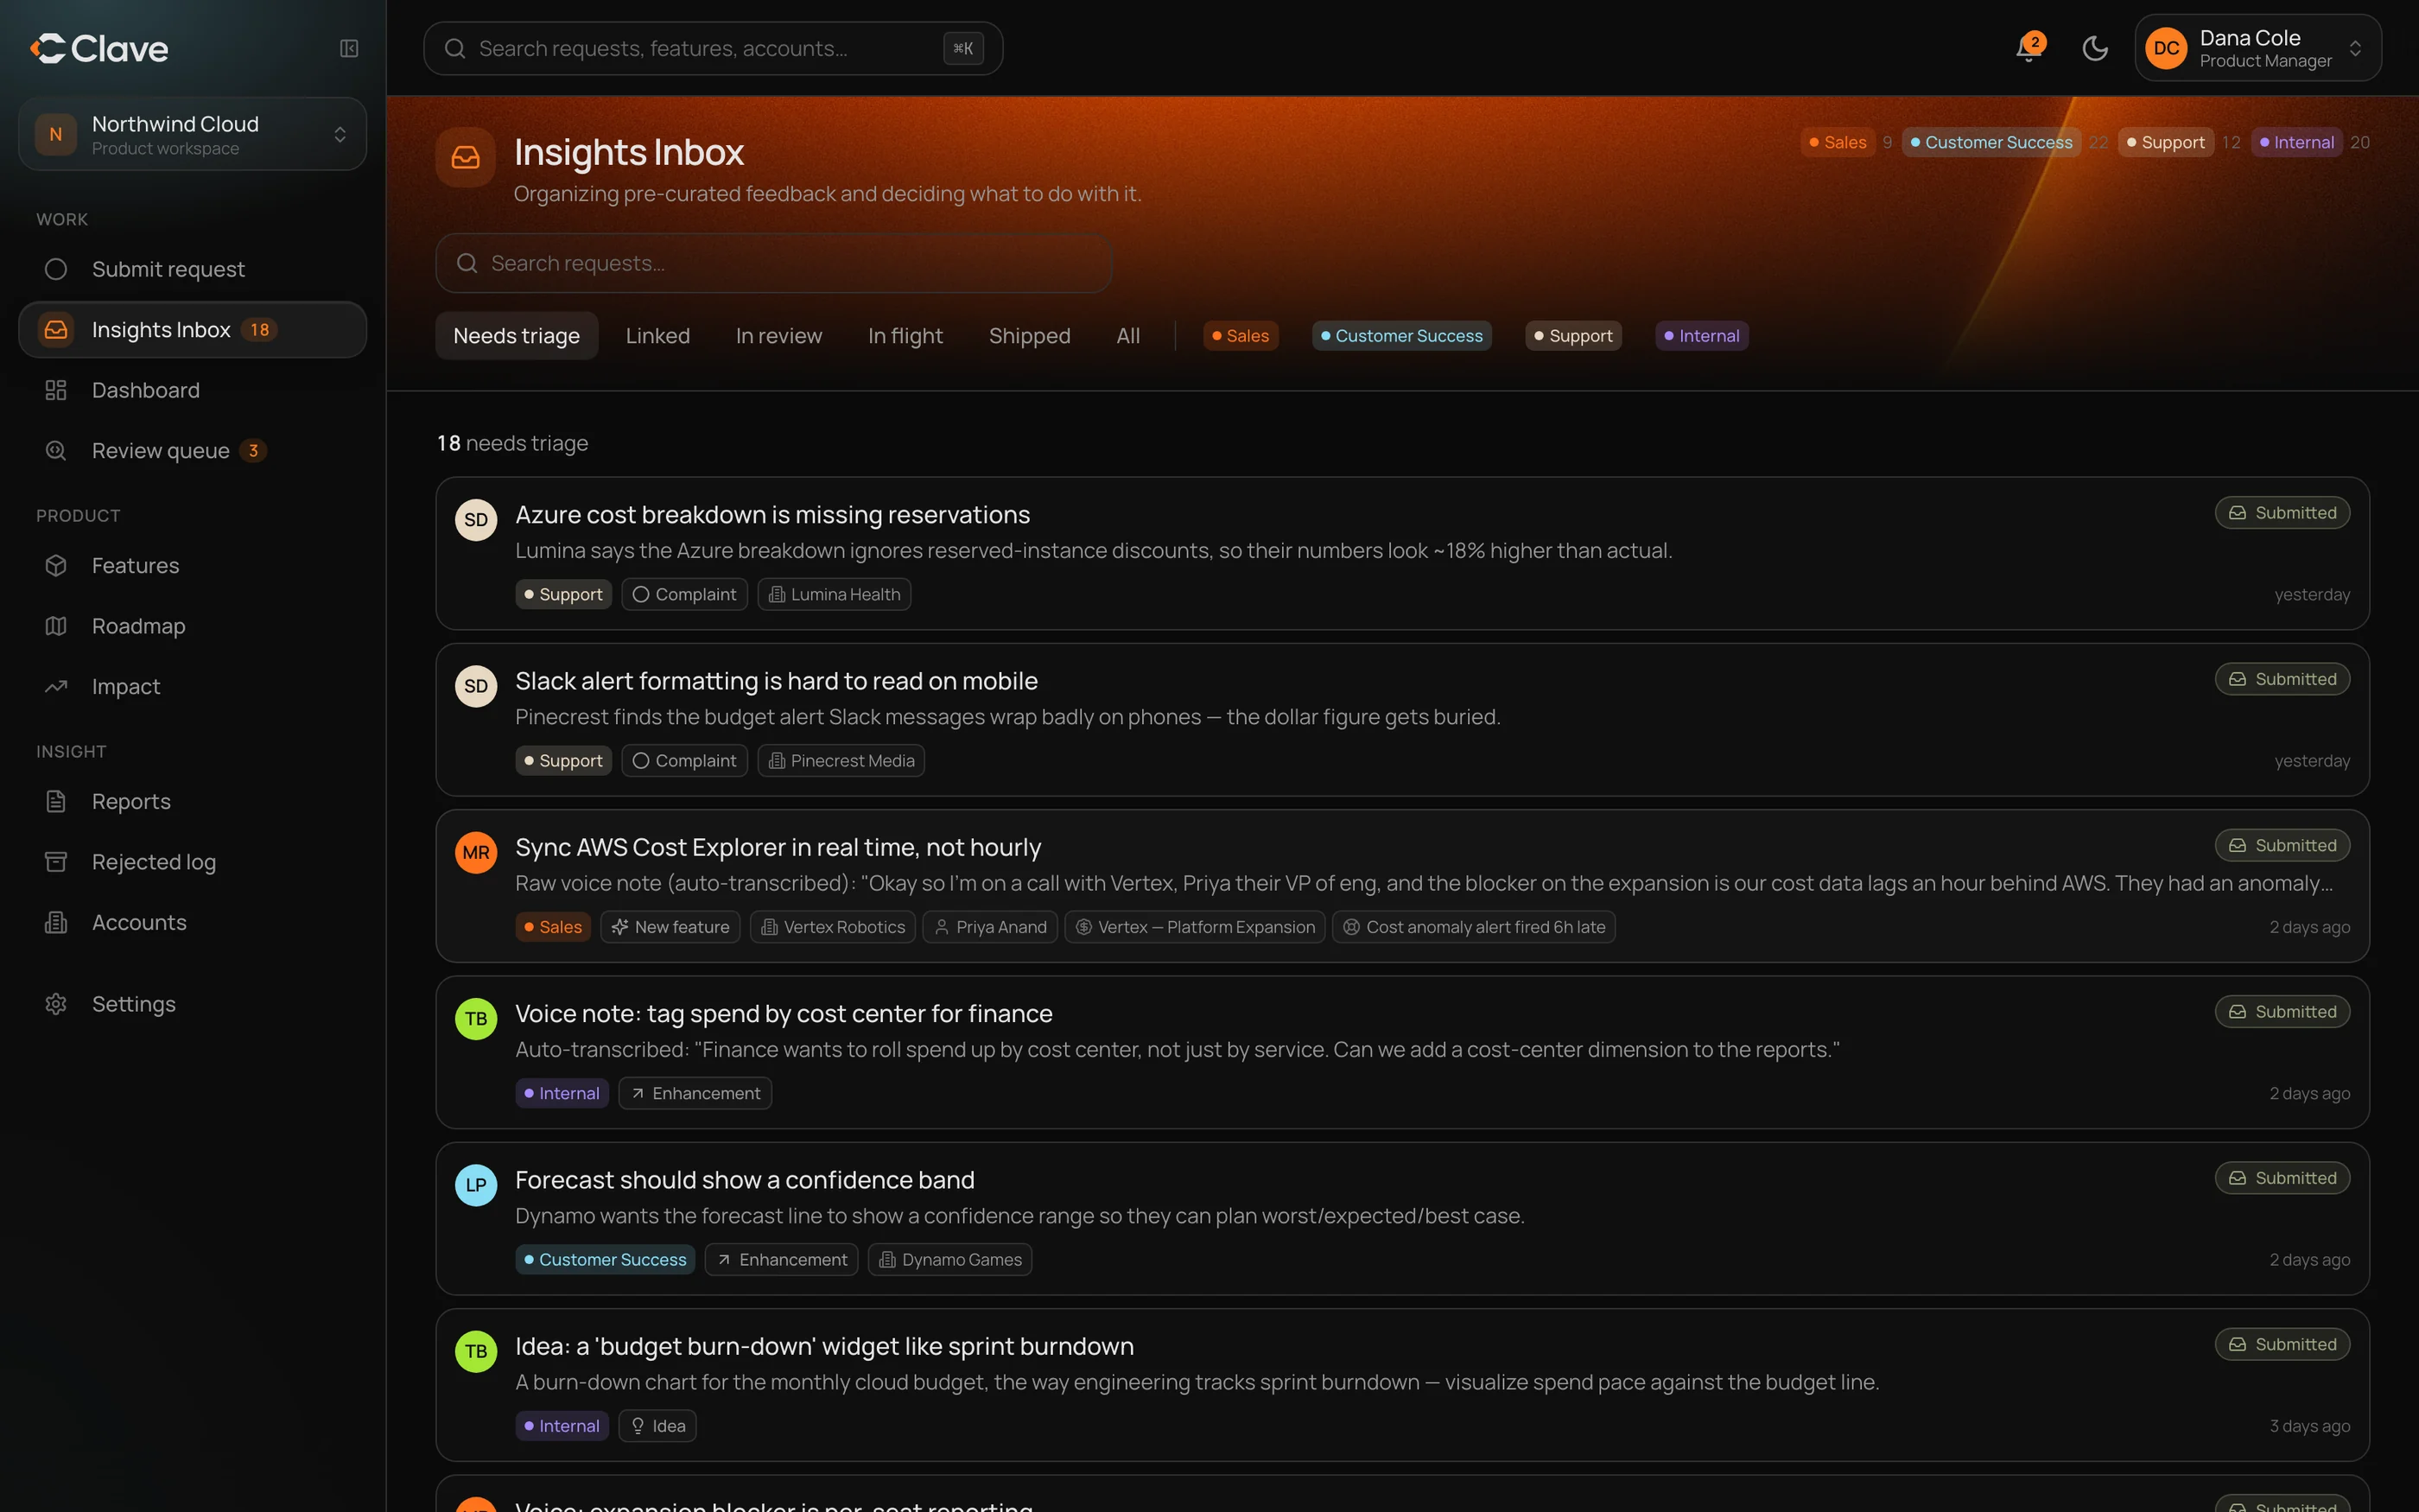Select the Needs triage tab

click(x=517, y=336)
